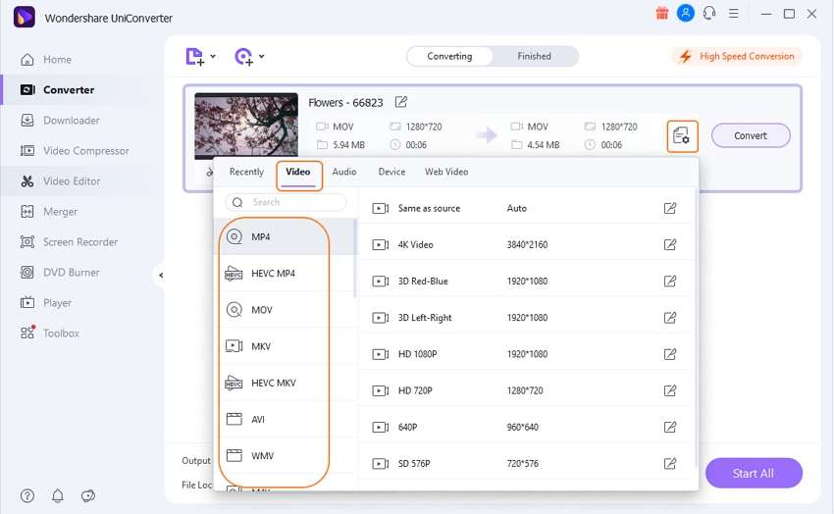Switch to the Recently tab
Viewport: 834px width, 514px height.
pos(246,172)
